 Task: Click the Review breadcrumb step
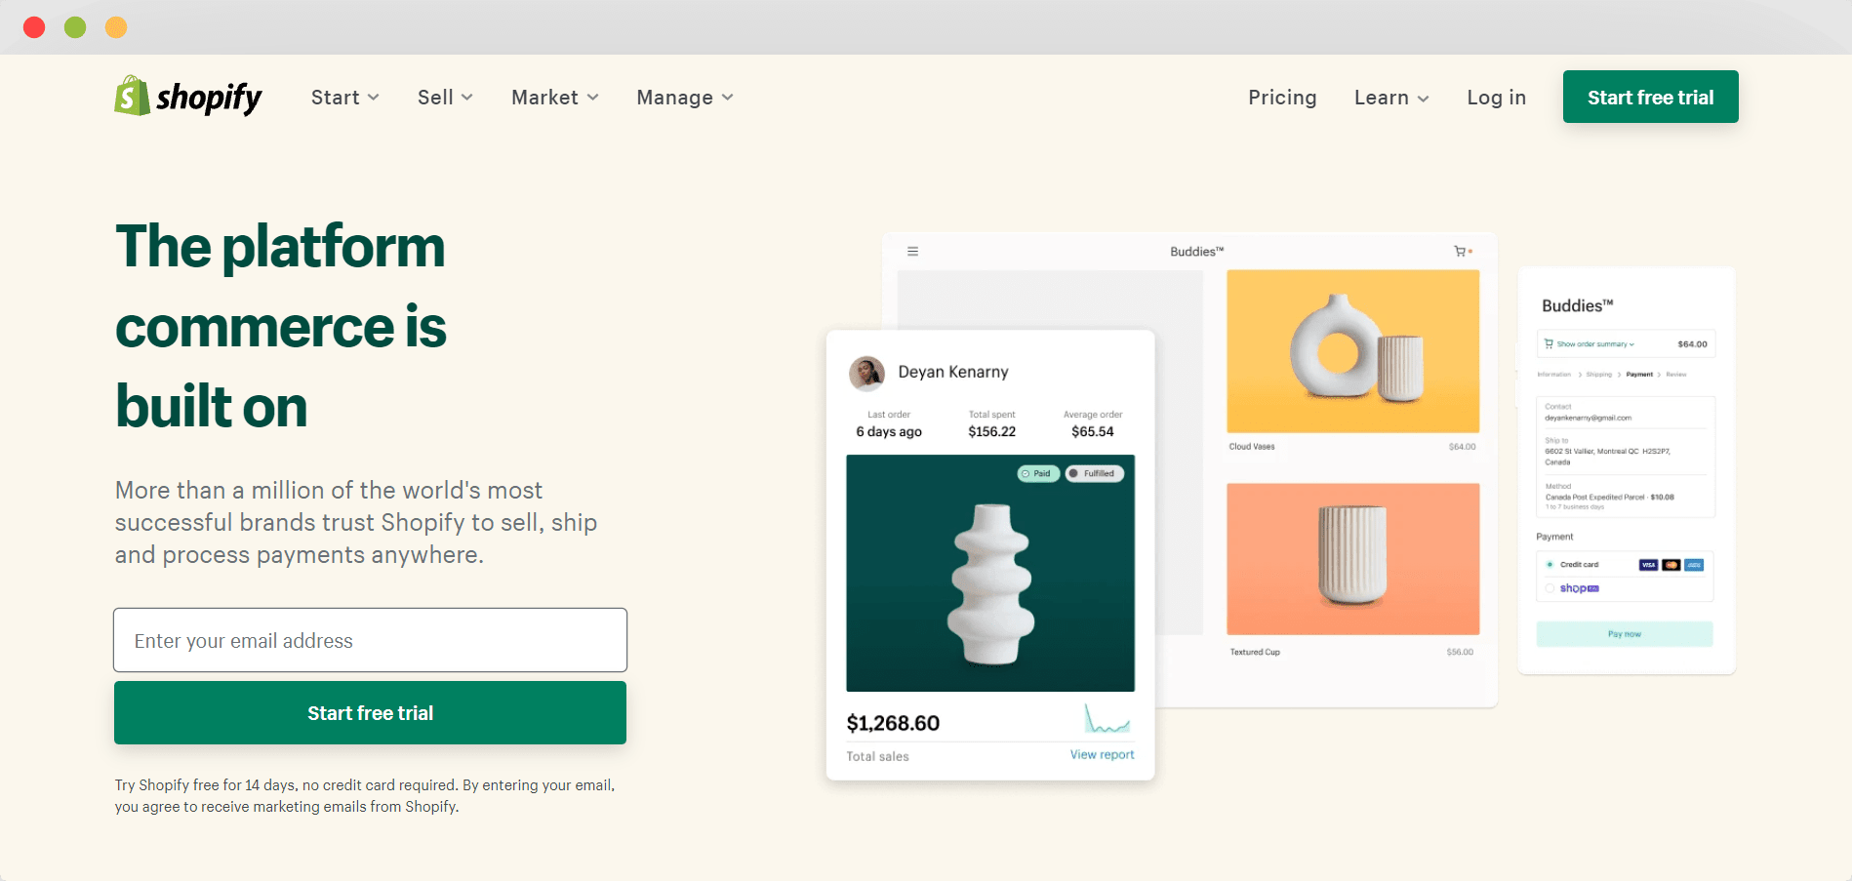(x=1676, y=375)
